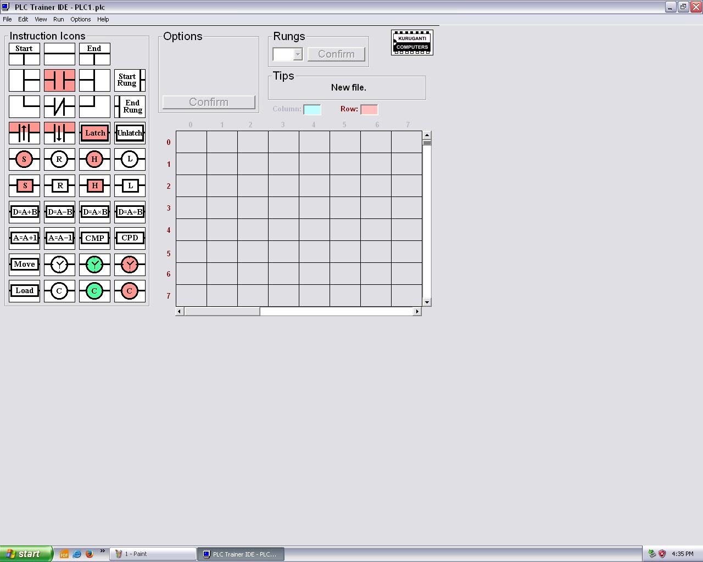Choose the green timer instruction
703x562 pixels.
pyautogui.click(x=94, y=265)
